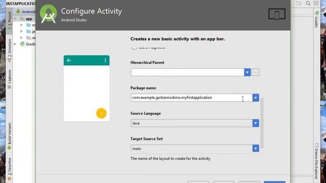
Task: Click the 'name of the layout to create' hint
Action: [x=171, y=159]
